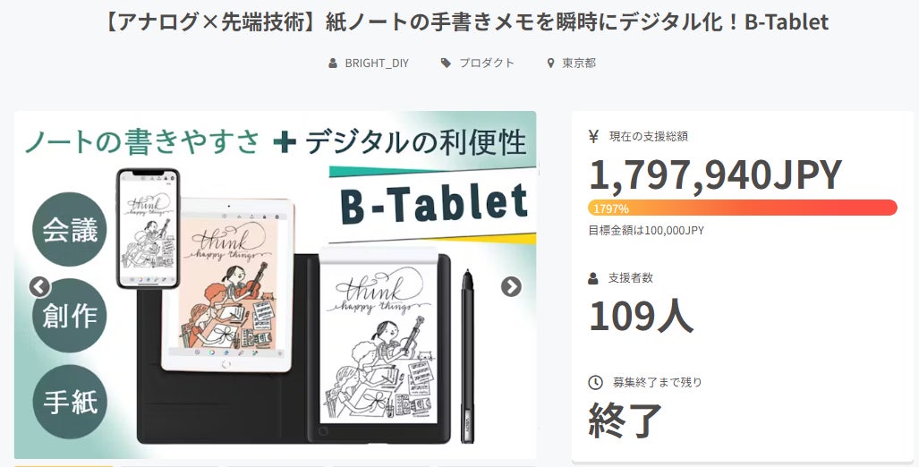Click the 終了 status text
Image resolution: width=919 pixels, height=467 pixels.
625,420
